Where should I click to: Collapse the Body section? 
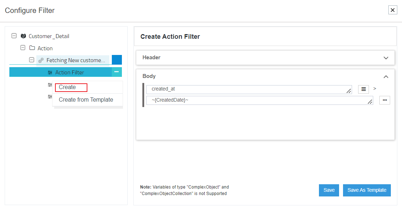386,76
